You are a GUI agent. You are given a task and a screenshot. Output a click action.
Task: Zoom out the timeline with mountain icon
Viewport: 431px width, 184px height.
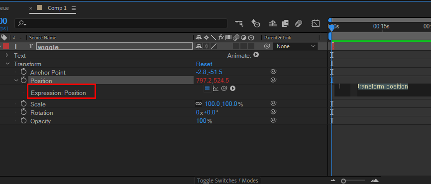click(333, 181)
